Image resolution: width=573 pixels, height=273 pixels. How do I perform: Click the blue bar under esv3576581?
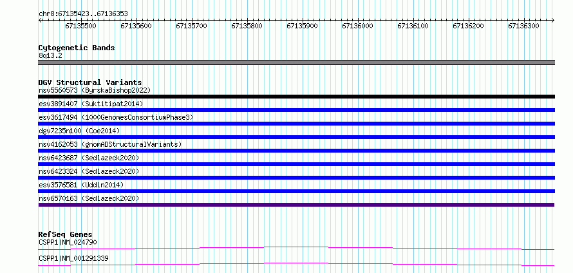pyautogui.click(x=296, y=191)
